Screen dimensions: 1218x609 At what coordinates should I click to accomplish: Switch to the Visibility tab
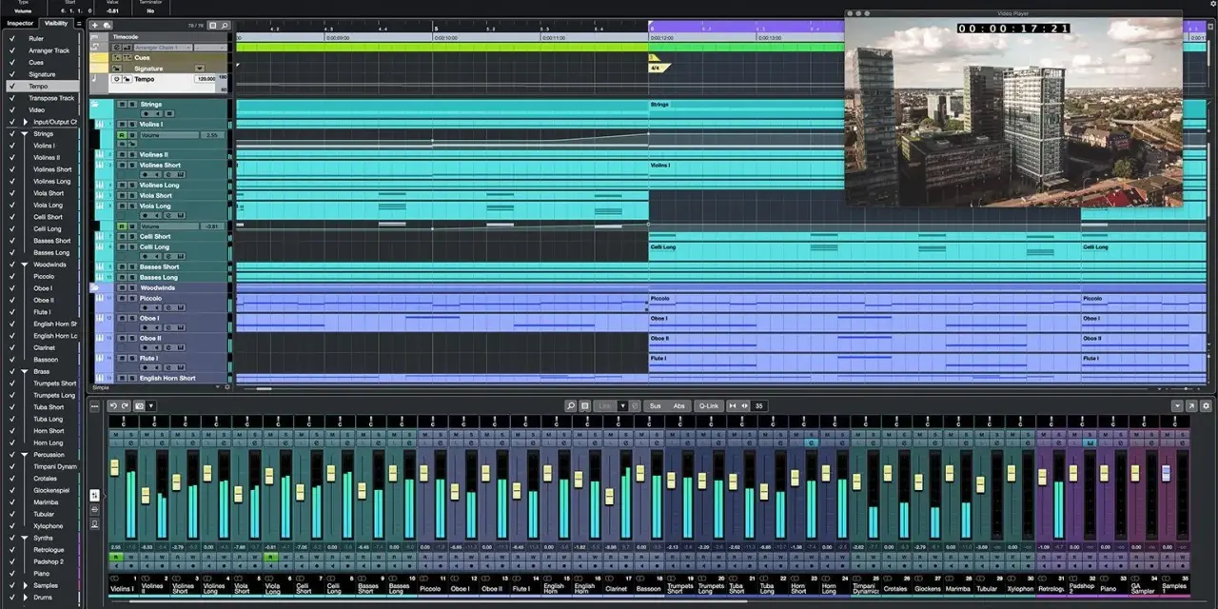click(x=56, y=23)
